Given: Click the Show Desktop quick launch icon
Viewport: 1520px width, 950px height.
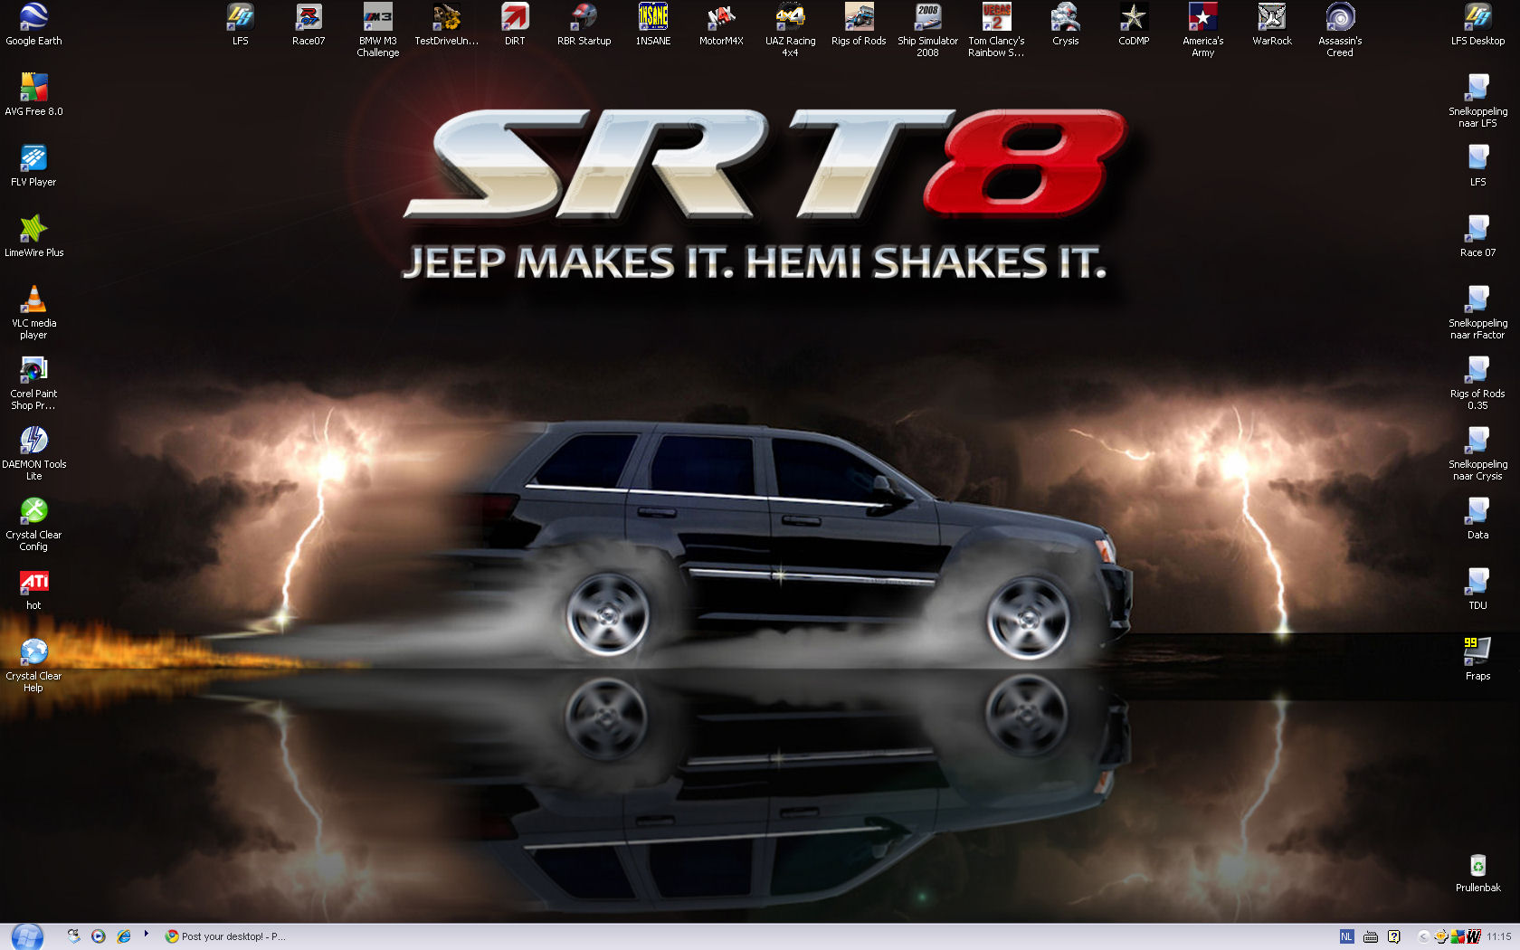Looking at the screenshot, I should point(73,936).
